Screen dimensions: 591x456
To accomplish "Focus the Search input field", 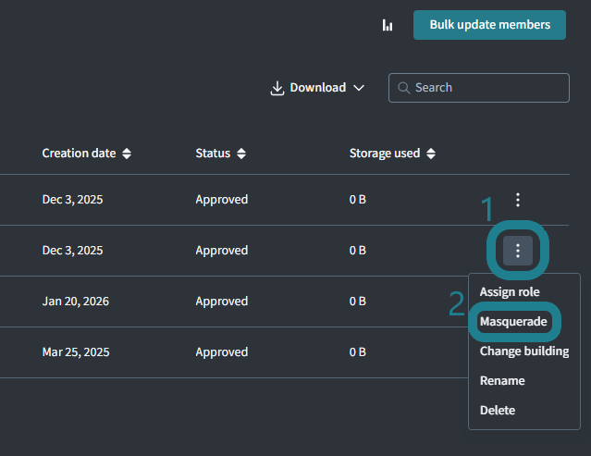I will point(479,88).
